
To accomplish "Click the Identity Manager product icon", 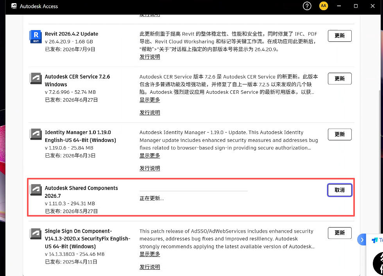I will [36, 134].
